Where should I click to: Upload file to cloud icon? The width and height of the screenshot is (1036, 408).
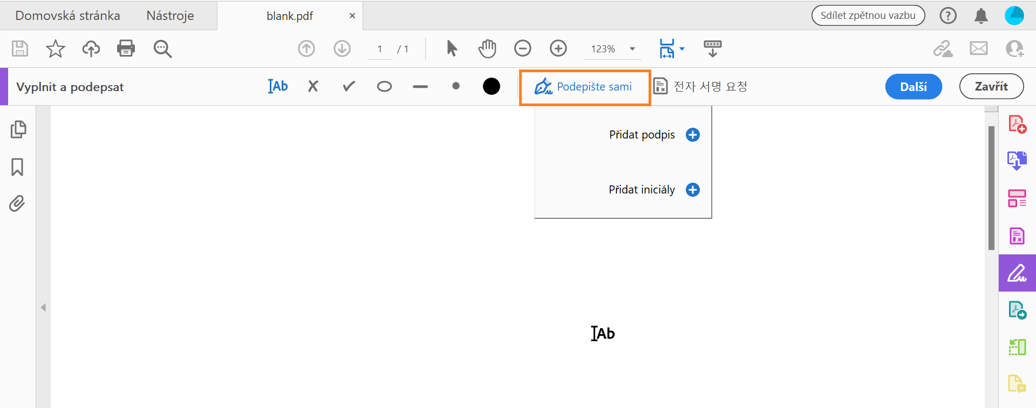[91, 49]
